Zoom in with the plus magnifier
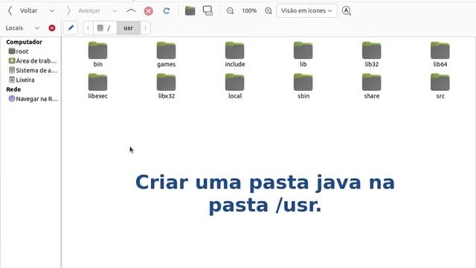This screenshot has height=268, width=476. 268,11
